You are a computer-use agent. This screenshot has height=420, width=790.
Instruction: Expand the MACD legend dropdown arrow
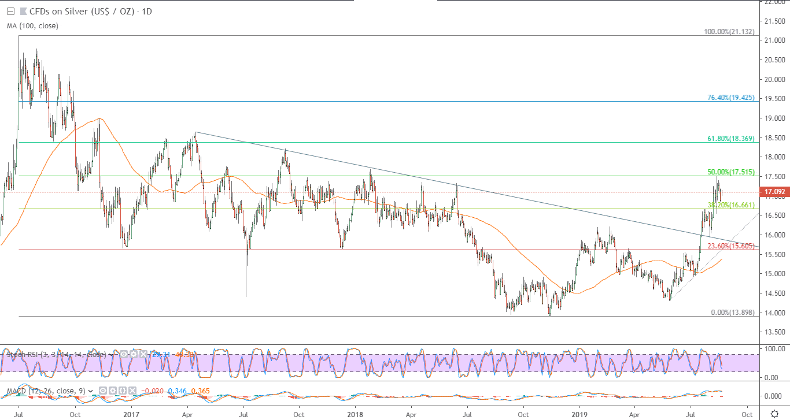[x=90, y=391]
